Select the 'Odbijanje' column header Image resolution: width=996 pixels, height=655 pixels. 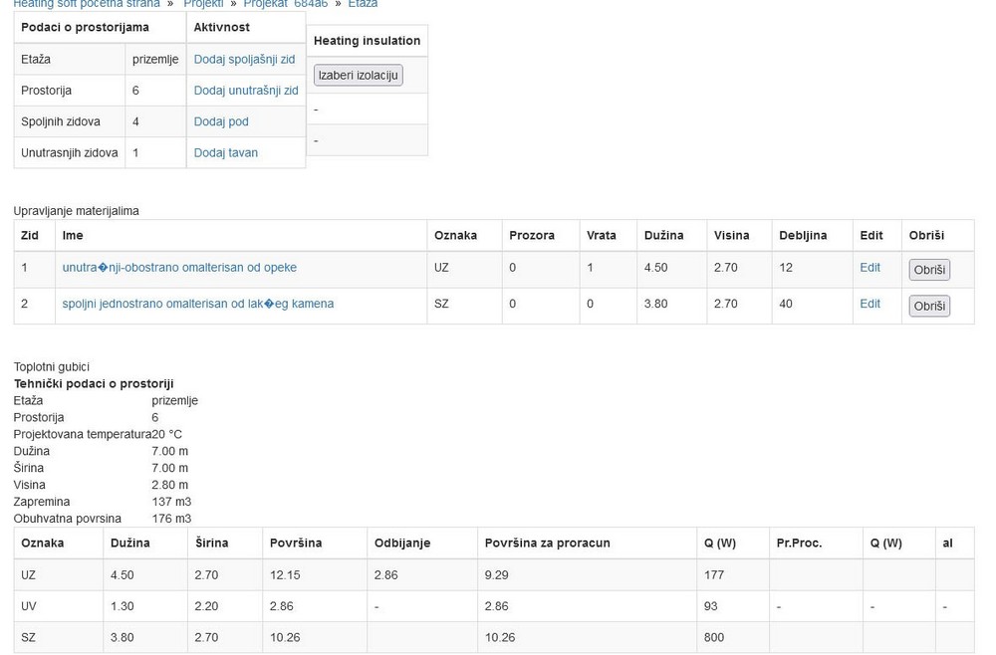pos(402,543)
